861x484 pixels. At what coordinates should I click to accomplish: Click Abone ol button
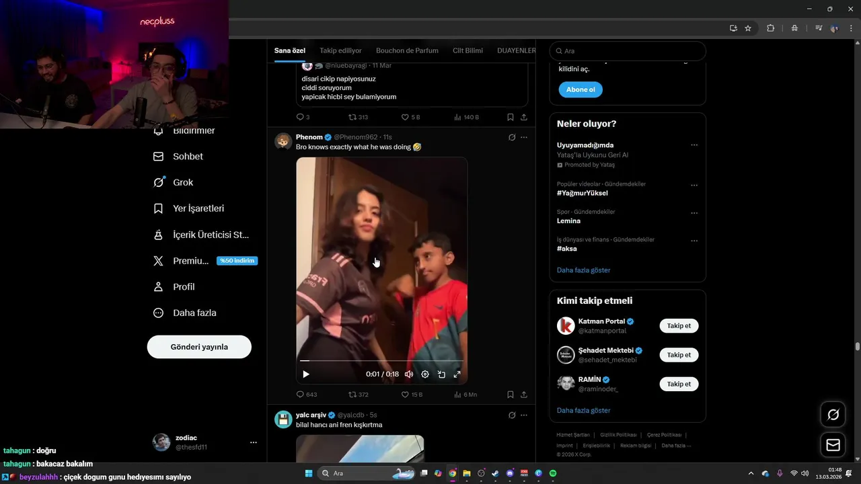coord(581,89)
